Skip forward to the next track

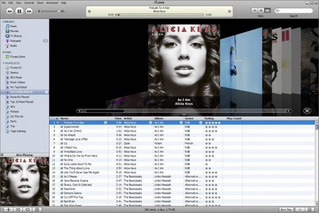click(29, 11)
